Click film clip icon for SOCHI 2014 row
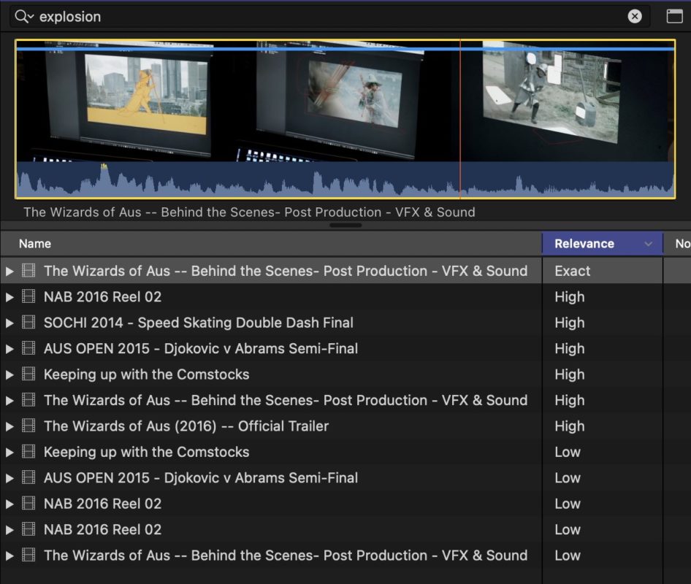Viewport: 691px width, 584px height. (28, 323)
